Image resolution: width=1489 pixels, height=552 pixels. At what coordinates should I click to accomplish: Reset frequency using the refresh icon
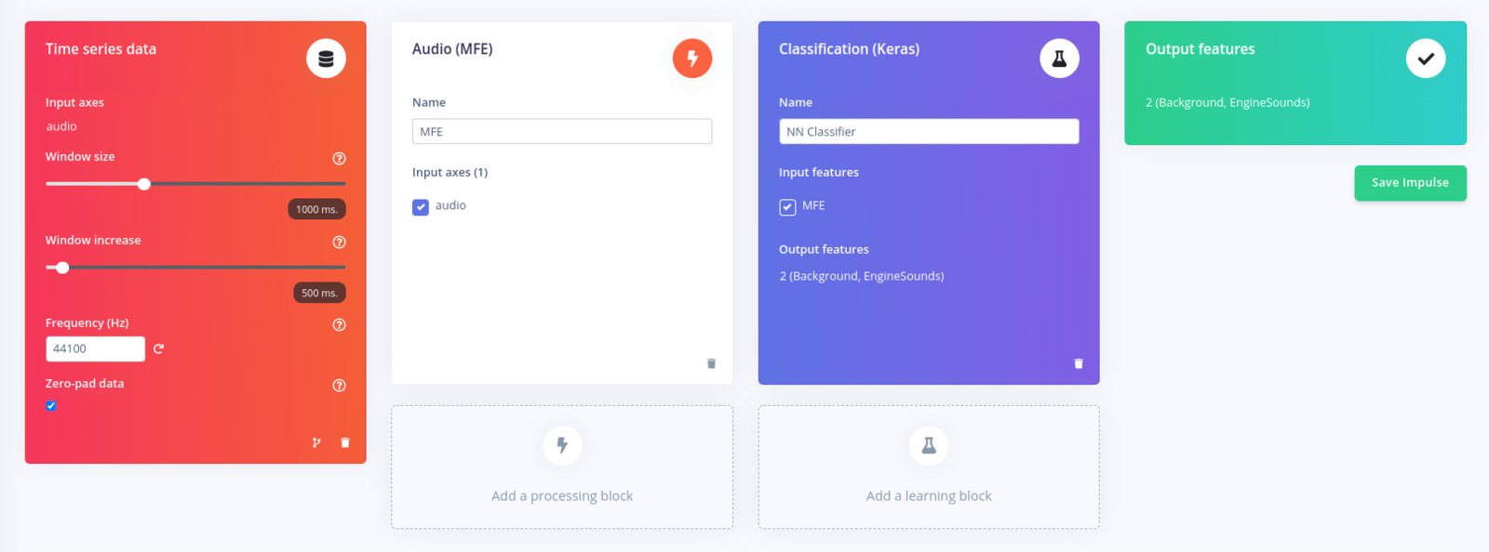tap(158, 348)
